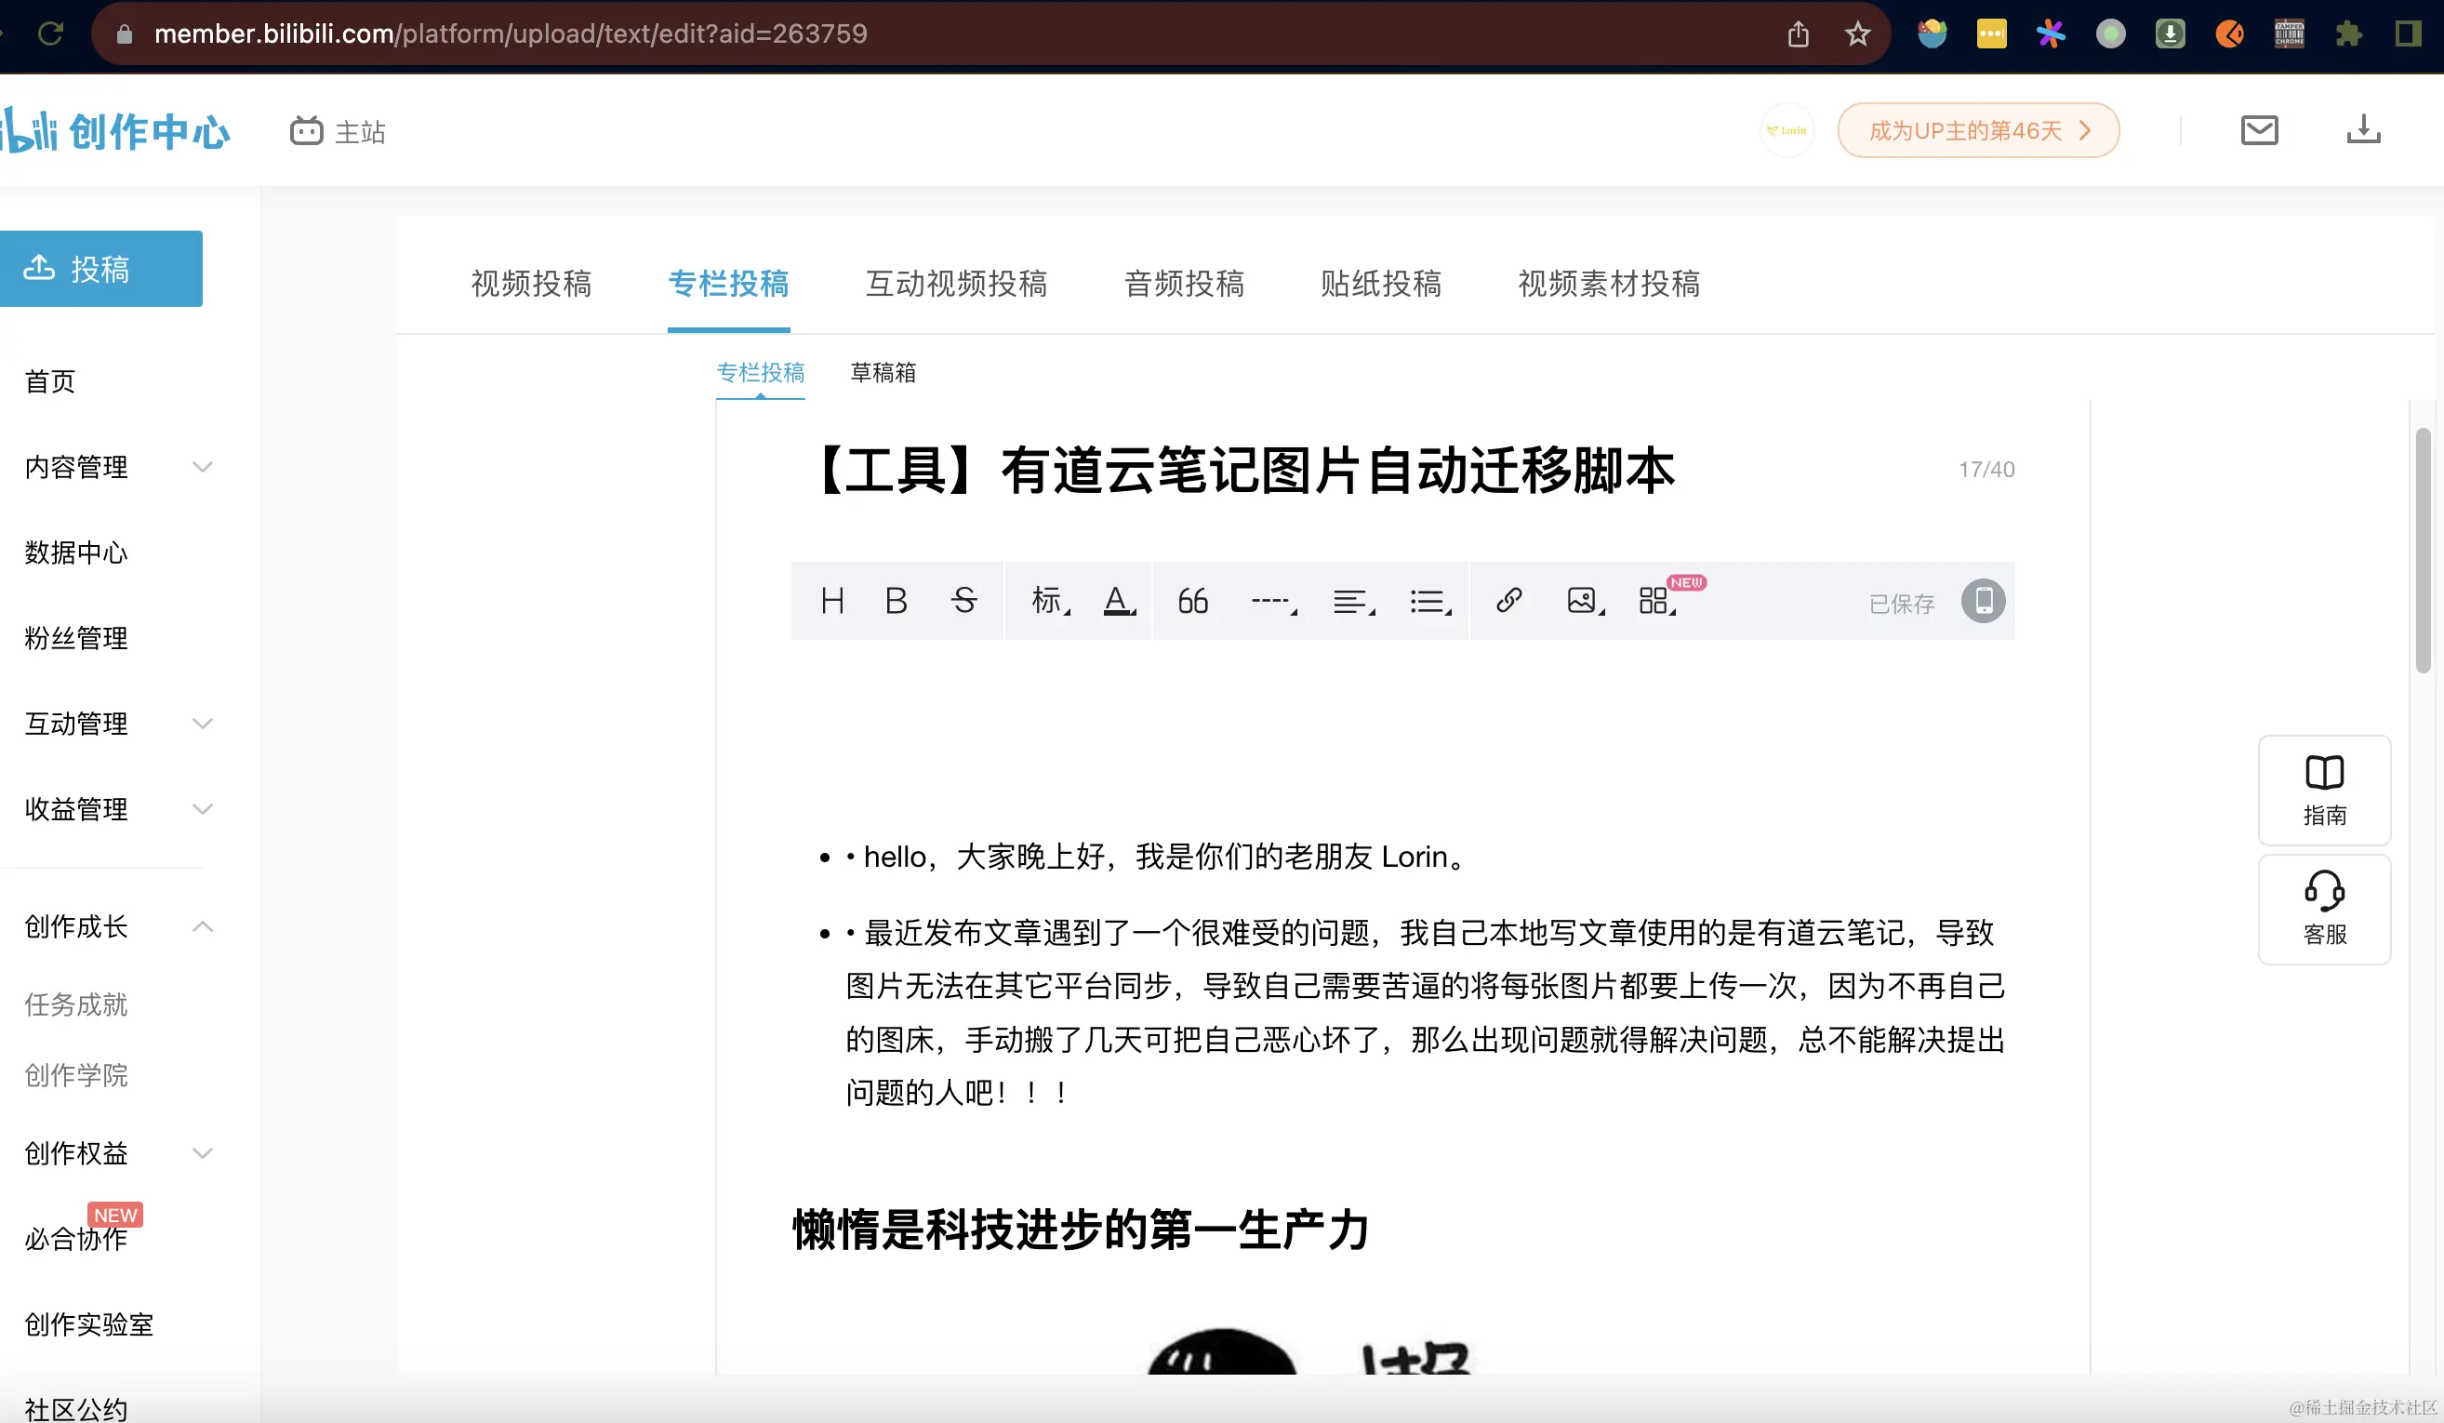Click the orange circular extension icon
Image resolution: width=2444 pixels, height=1423 pixels.
(2228, 34)
